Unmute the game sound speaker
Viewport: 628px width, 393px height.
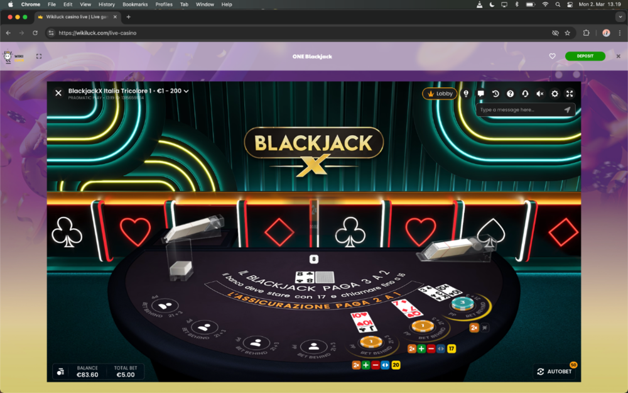tap(540, 94)
